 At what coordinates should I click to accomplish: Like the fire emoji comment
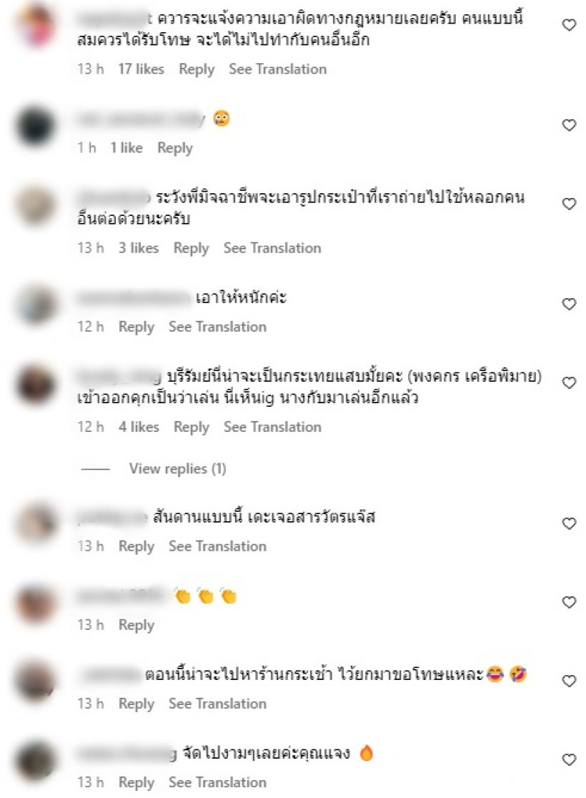point(569,759)
